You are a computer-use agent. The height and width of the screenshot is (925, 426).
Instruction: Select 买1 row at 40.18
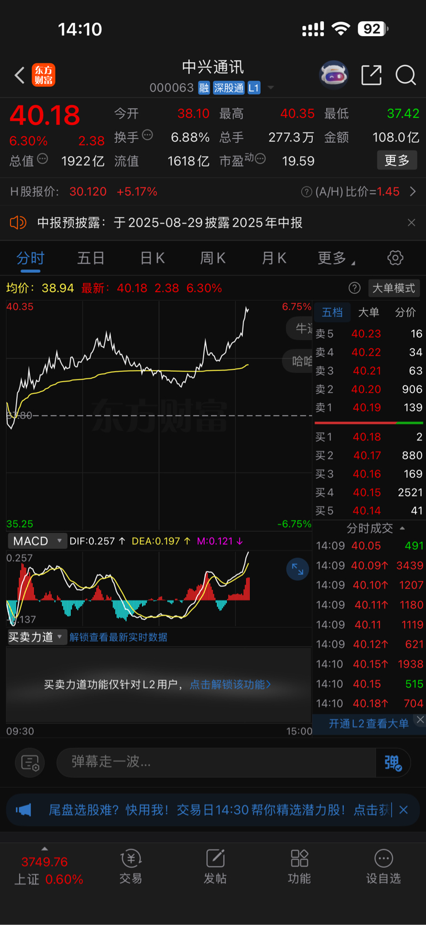pyautogui.click(x=369, y=437)
